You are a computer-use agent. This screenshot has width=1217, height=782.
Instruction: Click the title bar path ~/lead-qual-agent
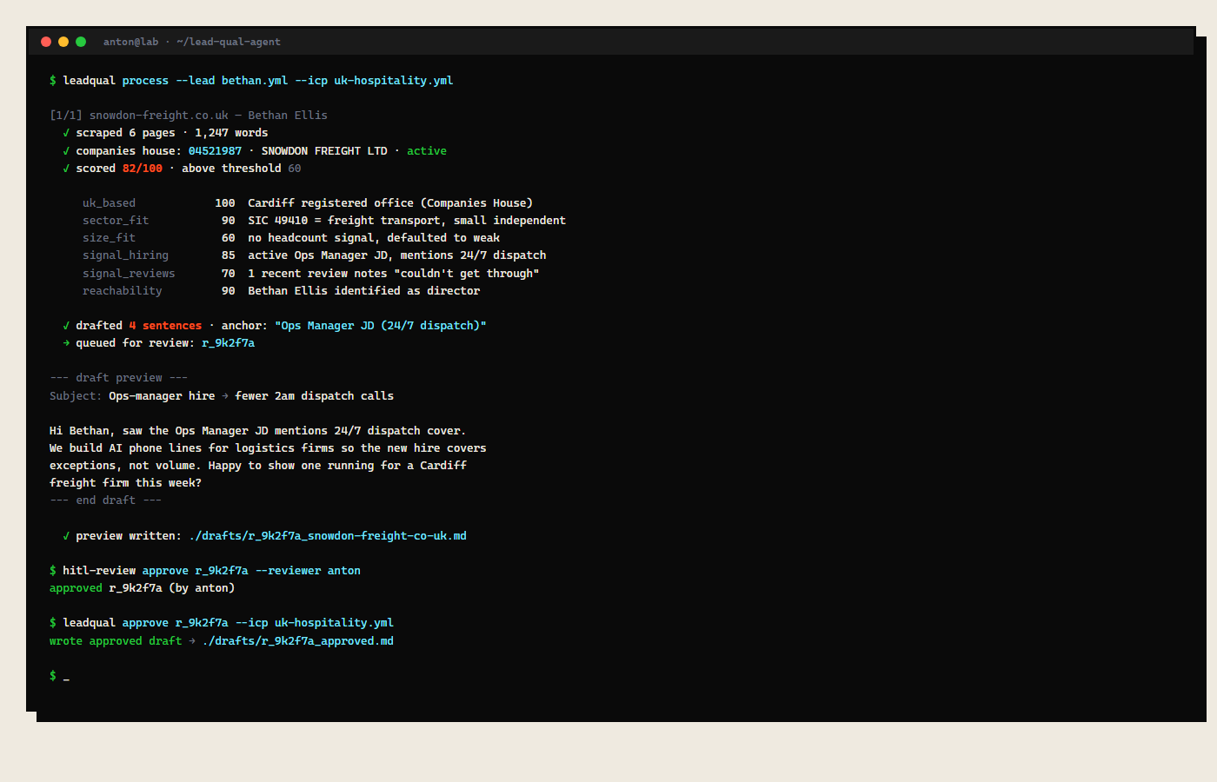pyautogui.click(x=229, y=42)
